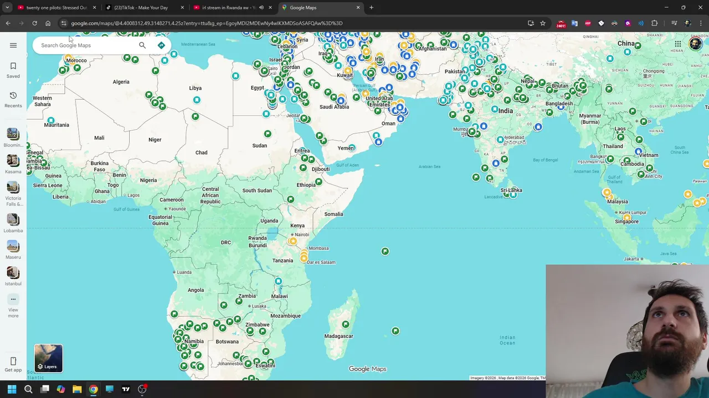Click the magnifier search icon in Maps

coord(142,45)
